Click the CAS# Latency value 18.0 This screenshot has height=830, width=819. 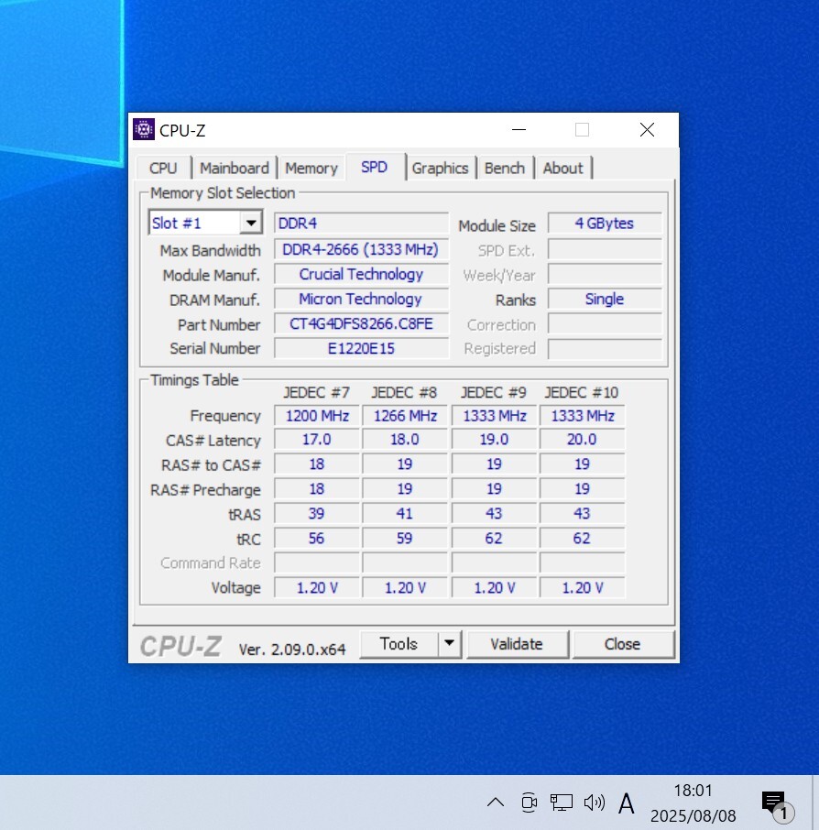tap(405, 440)
